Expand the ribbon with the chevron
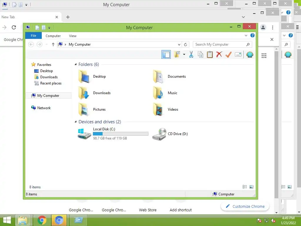This screenshot has width=301, height=226. point(246,36)
